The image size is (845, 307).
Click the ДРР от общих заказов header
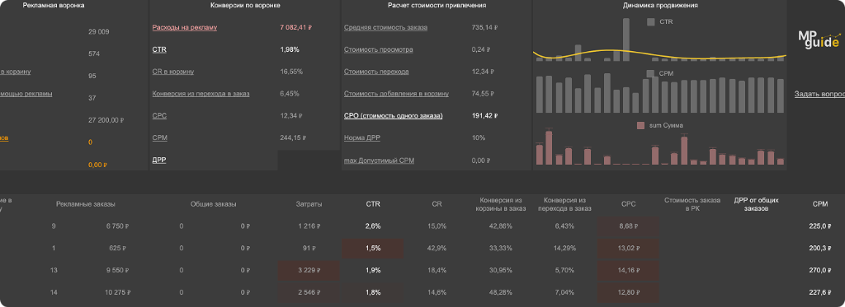pyautogui.click(x=757, y=204)
